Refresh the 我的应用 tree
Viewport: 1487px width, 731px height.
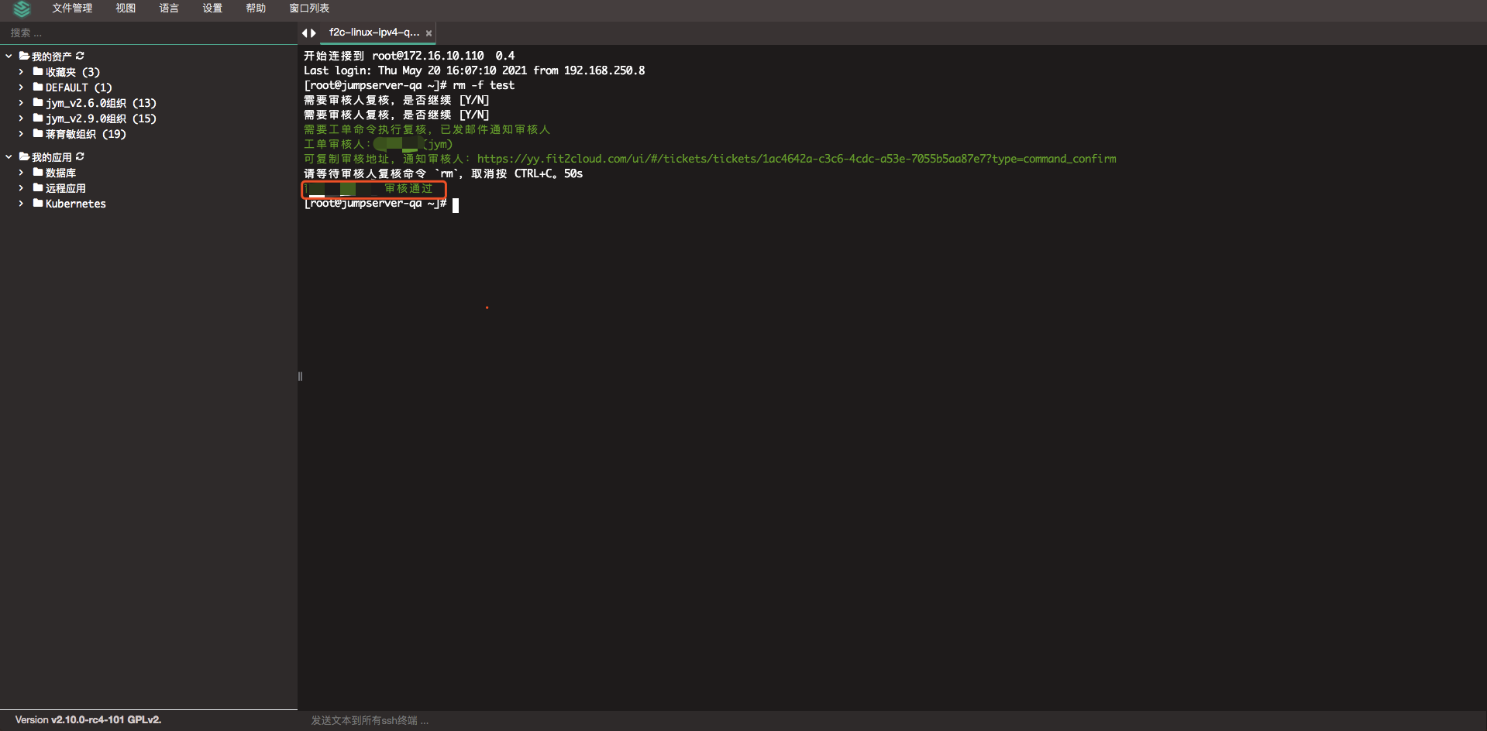click(80, 156)
